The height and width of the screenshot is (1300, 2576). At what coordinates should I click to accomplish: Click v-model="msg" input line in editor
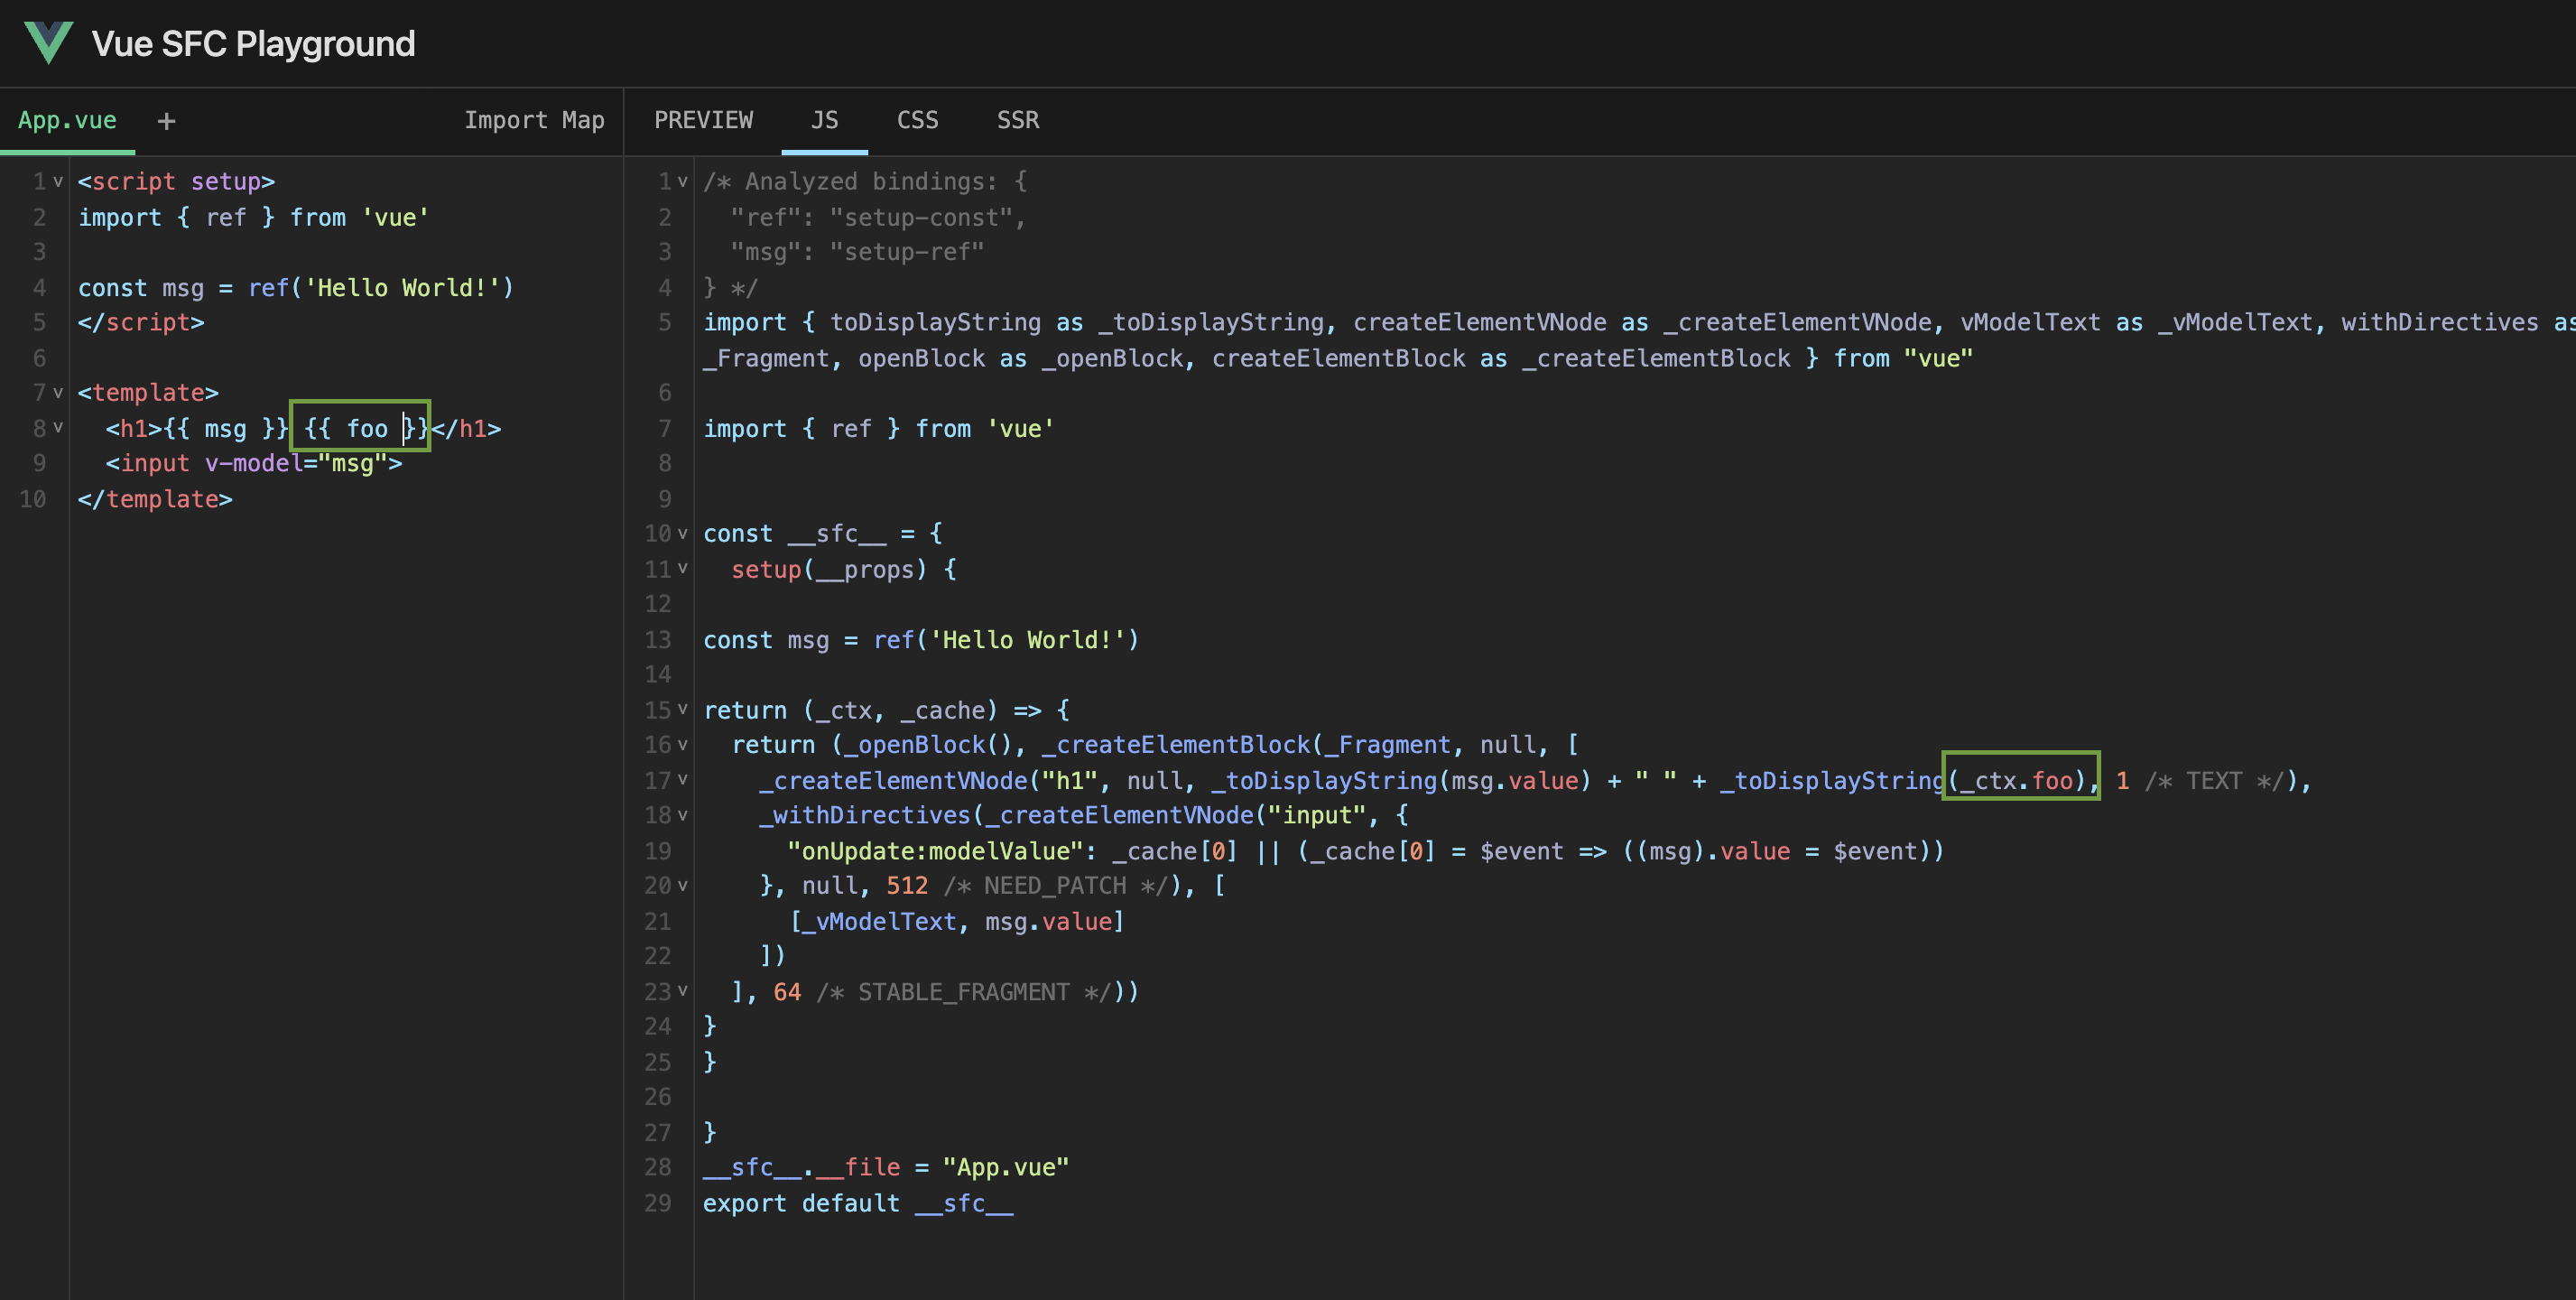point(254,464)
